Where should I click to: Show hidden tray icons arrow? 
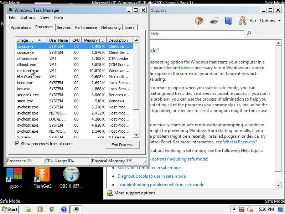[x=234, y=209]
